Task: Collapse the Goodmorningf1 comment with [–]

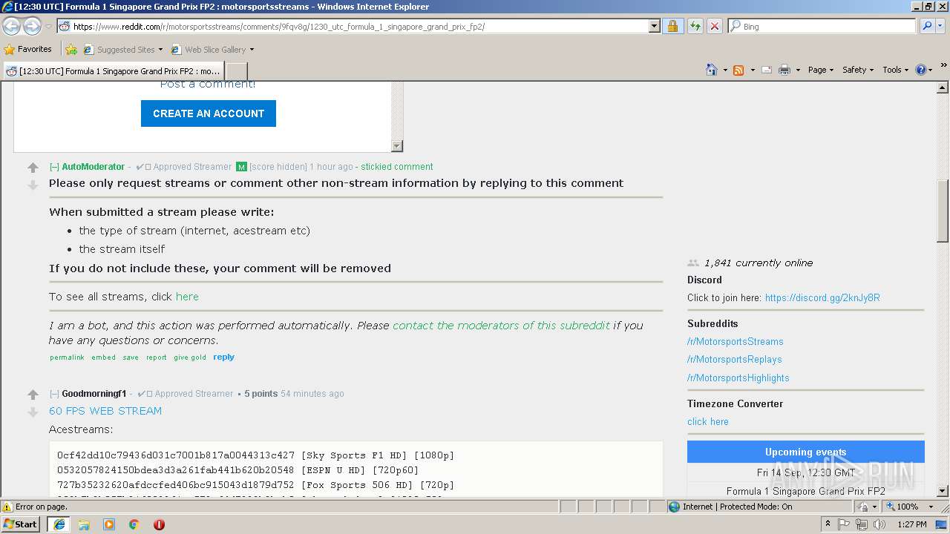Action: [x=54, y=394]
